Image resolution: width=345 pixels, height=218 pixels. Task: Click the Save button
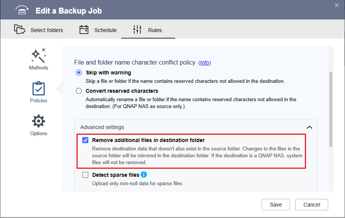(x=276, y=205)
